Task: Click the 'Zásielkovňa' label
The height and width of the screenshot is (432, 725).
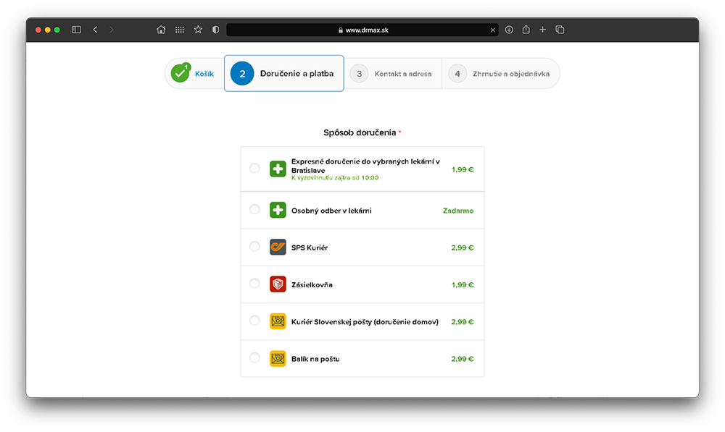Action: [312, 285]
